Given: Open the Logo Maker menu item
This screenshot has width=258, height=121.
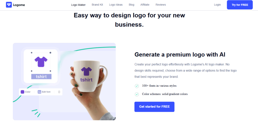Looking at the screenshot, I should (78, 5).
